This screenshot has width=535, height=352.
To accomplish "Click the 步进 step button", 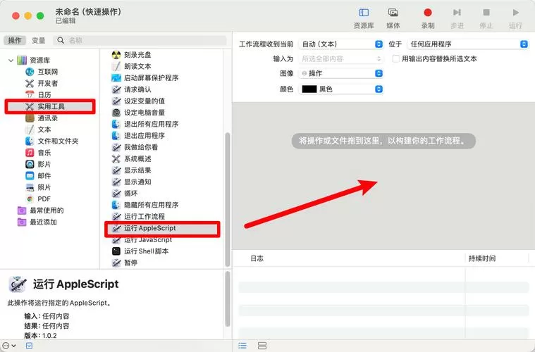I will 457,18.
